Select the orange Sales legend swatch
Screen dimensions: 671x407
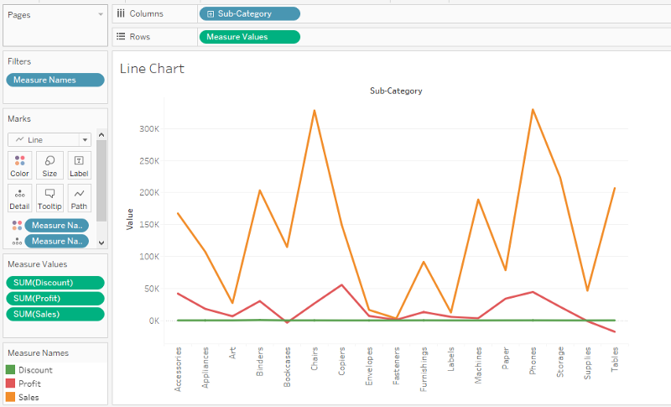(x=11, y=397)
